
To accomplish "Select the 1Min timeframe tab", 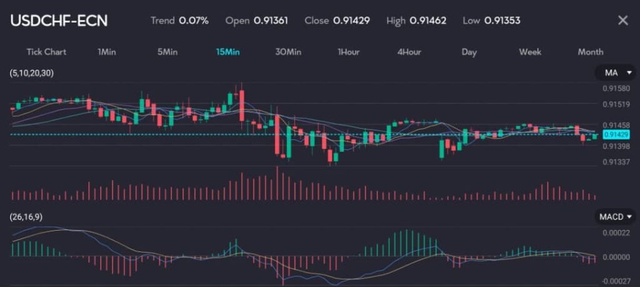I will (x=106, y=52).
